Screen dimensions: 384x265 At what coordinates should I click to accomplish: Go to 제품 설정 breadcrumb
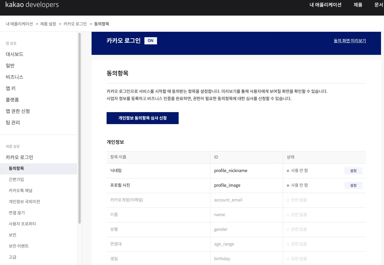tap(48, 24)
